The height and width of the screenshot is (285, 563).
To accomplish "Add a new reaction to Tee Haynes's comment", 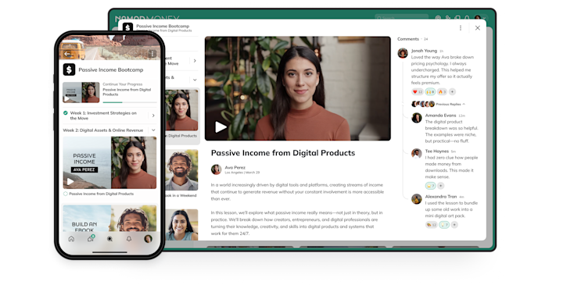I will pyautogui.click(x=441, y=186).
